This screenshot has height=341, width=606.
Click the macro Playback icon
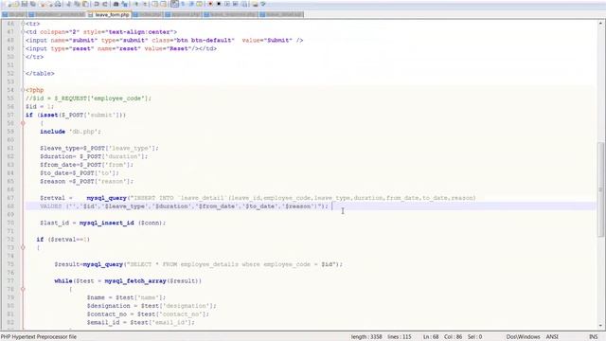(x=227, y=4)
